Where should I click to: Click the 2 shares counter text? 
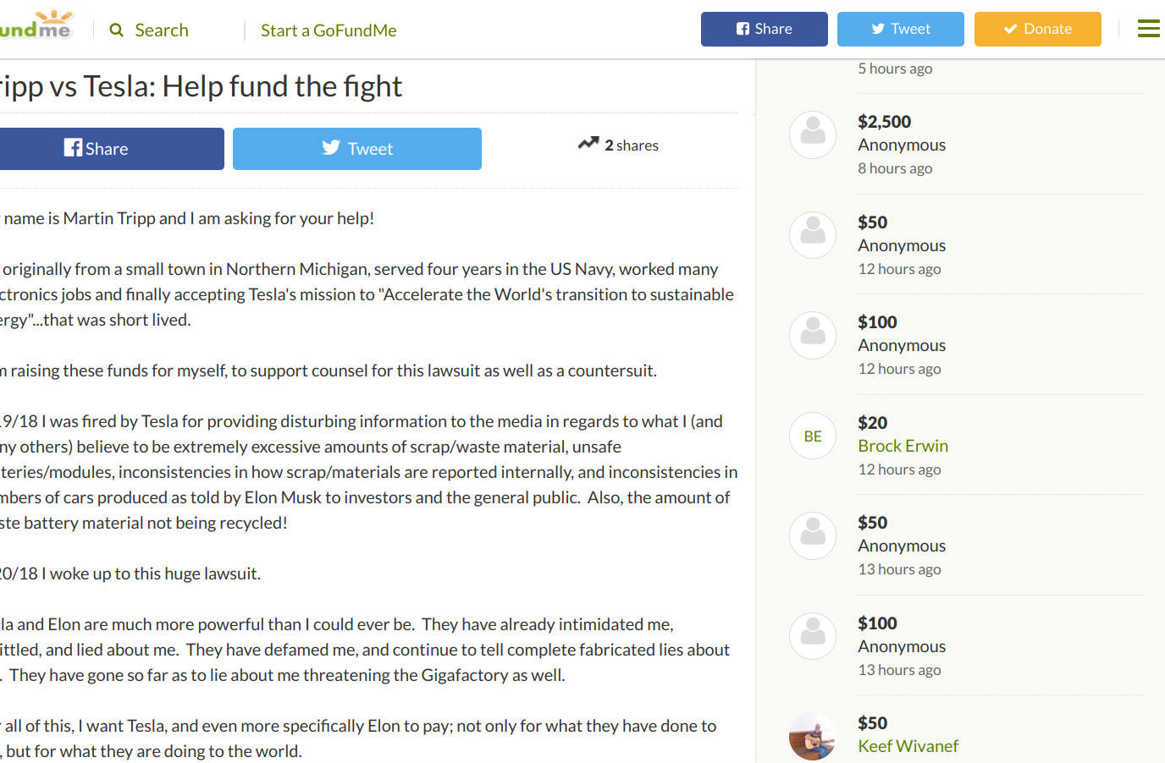click(x=632, y=145)
